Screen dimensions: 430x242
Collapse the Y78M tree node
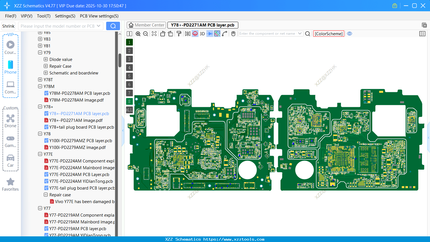point(40,86)
